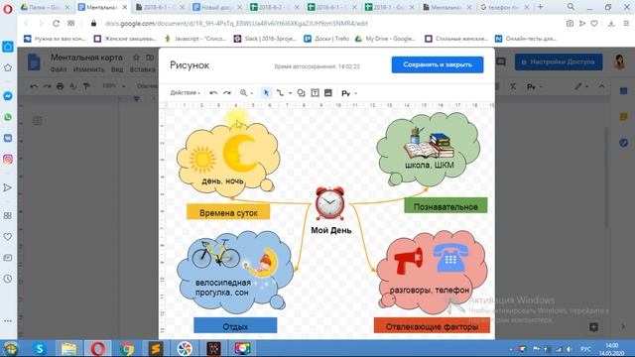Image resolution: width=635 pixels, height=357 pixels.
Task: Click the bookmark heart icon in address bar
Action: [594, 24]
